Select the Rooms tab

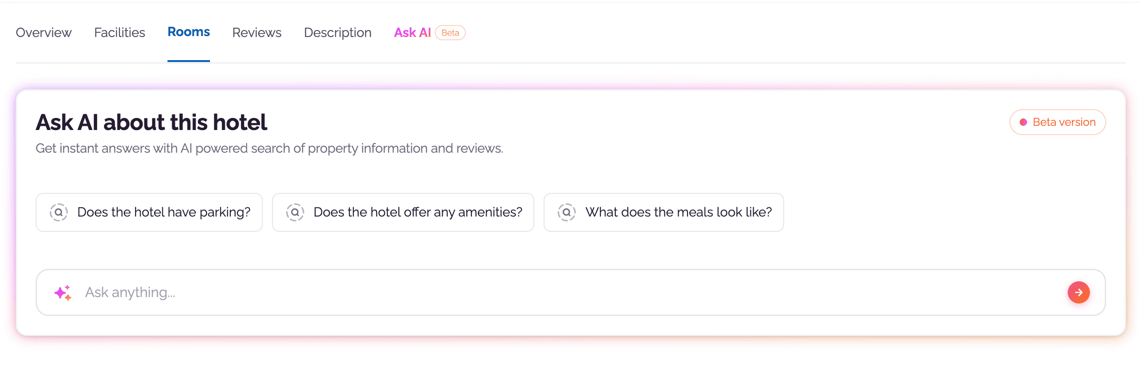pos(188,32)
